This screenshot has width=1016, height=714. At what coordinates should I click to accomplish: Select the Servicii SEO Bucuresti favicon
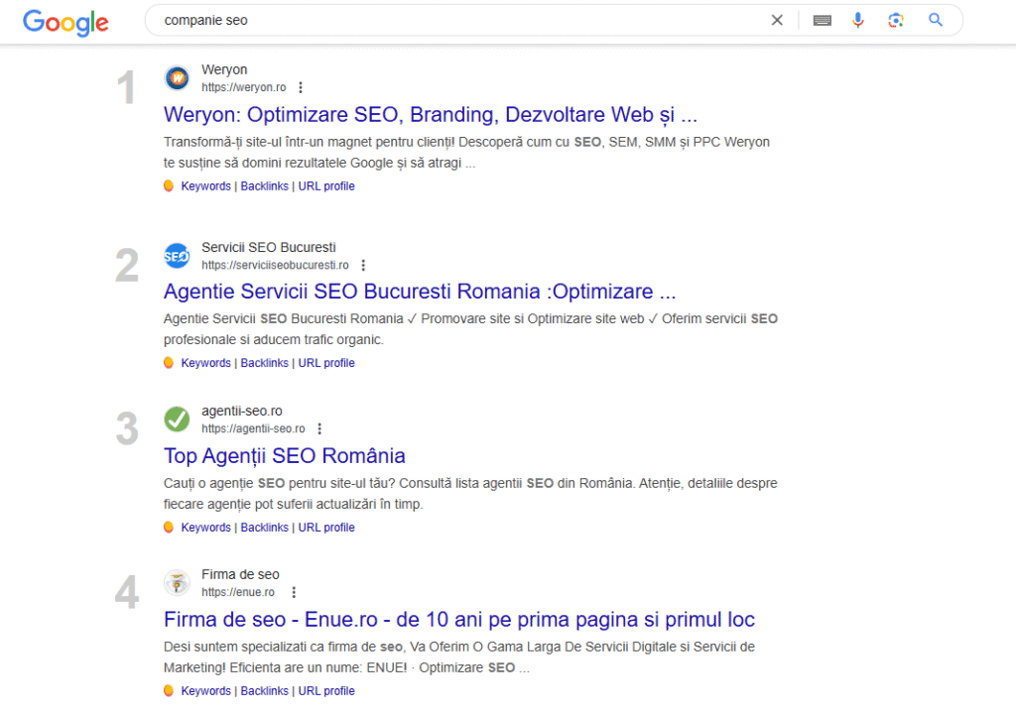(x=177, y=256)
